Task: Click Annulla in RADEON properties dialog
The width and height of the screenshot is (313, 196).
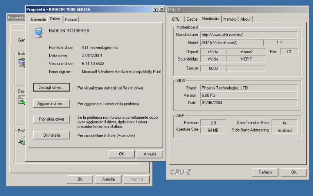Action: pyautogui.click(x=150, y=154)
